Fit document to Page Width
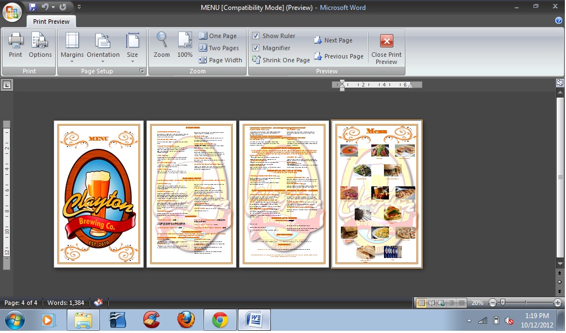This screenshot has height=333, width=566. point(220,60)
